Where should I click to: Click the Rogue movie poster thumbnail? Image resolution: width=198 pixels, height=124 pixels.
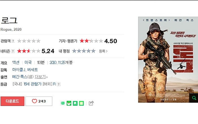(168, 60)
